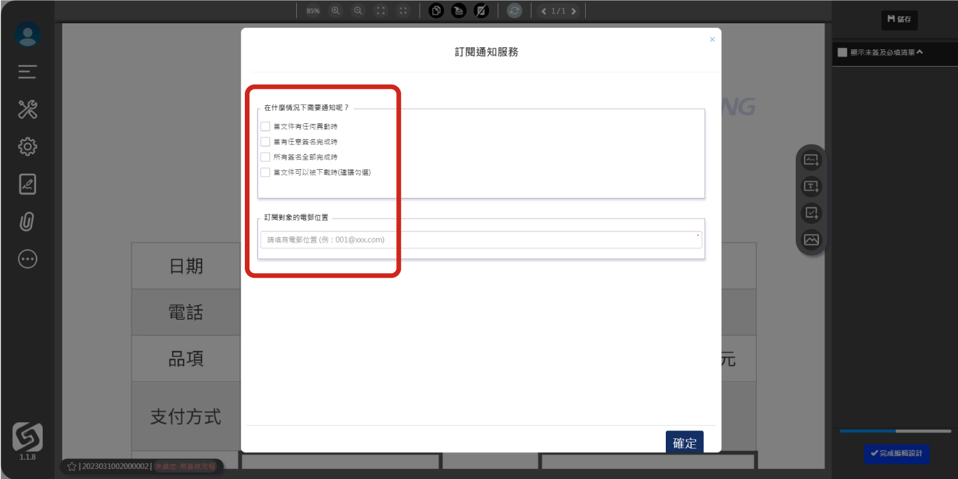Image resolution: width=958 pixels, height=479 pixels.
Task: Tick the '所有簽名全部完成時' checkbox
Action: (x=266, y=157)
